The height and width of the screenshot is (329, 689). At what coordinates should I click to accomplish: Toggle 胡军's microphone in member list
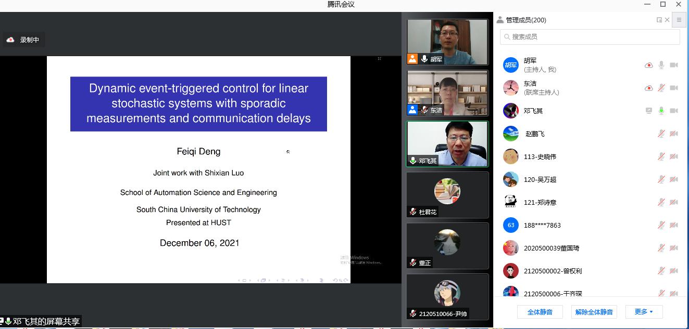coord(661,65)
